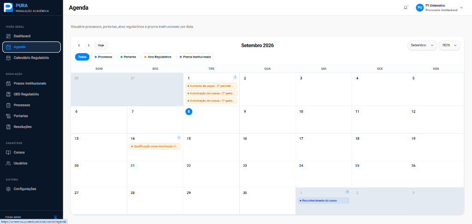Open notifications bell
This screenshot has width=472, height=224.
pos(406,7)
